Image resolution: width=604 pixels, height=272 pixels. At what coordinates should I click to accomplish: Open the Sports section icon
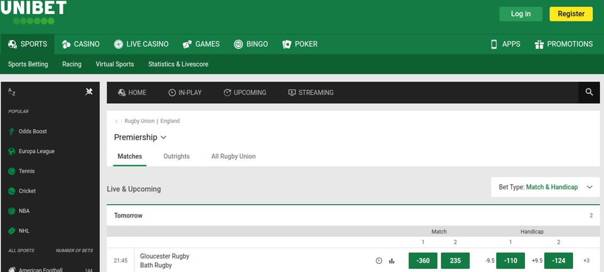coord(12,44)
